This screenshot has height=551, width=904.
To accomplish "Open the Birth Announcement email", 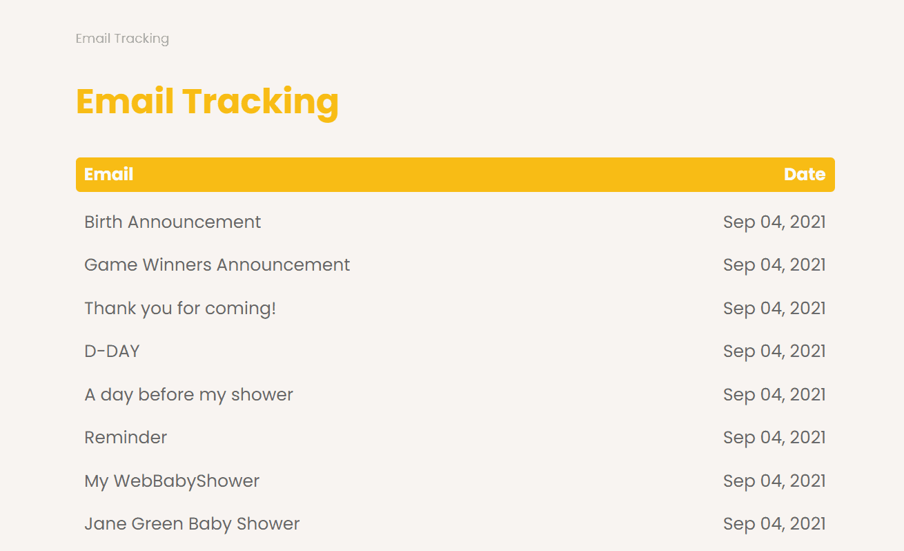I will pyautogui.click(x=173, y=222).
